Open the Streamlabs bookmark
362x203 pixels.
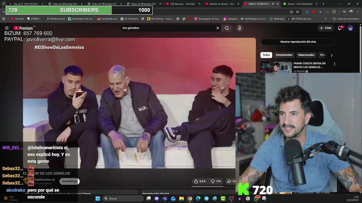click(x=81, y=19)
